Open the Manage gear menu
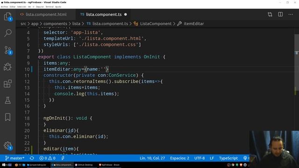The image size is (299, 168). [7, 146]
